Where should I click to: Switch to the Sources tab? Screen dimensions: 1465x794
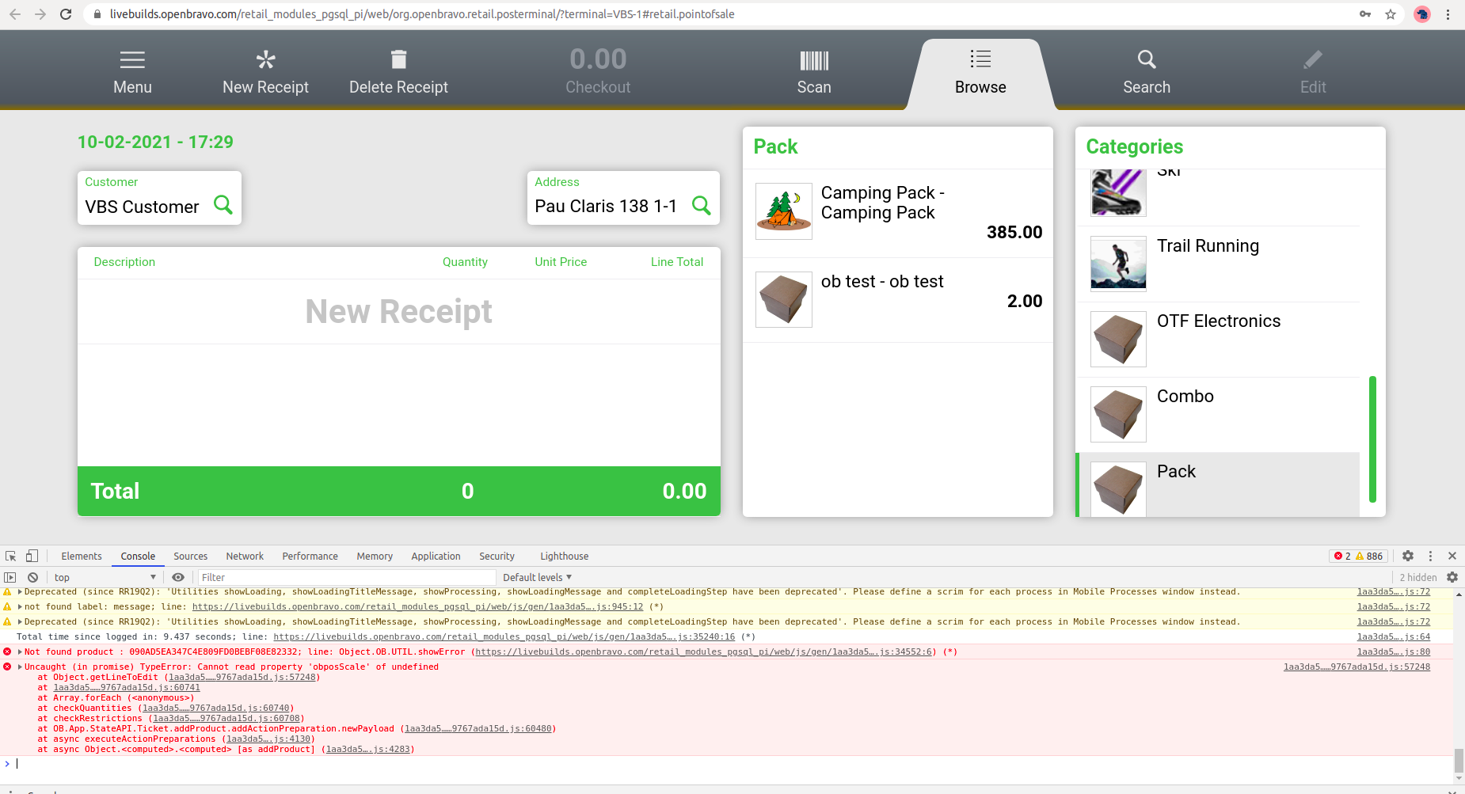[191, 557]
